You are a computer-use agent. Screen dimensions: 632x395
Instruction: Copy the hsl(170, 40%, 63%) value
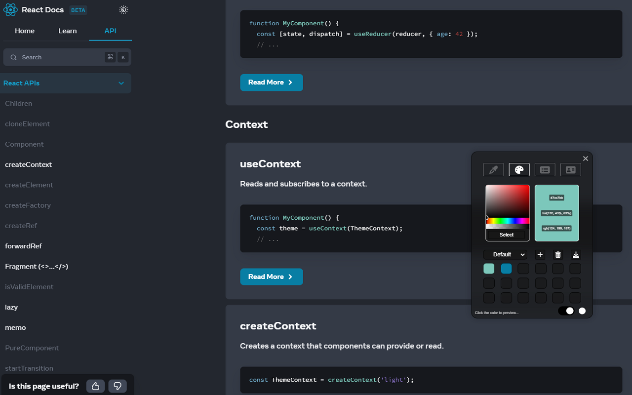(x=556, y=213)
